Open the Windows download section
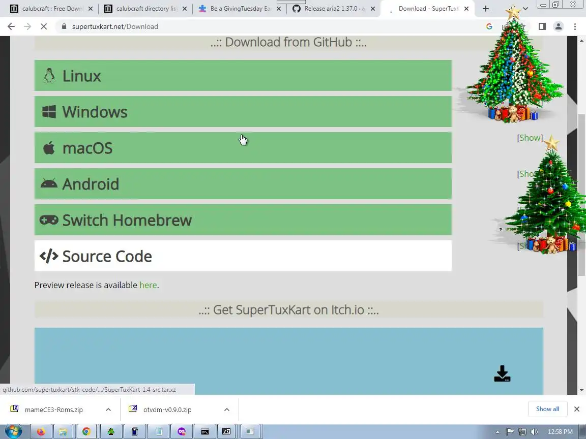 pos(243,112)
